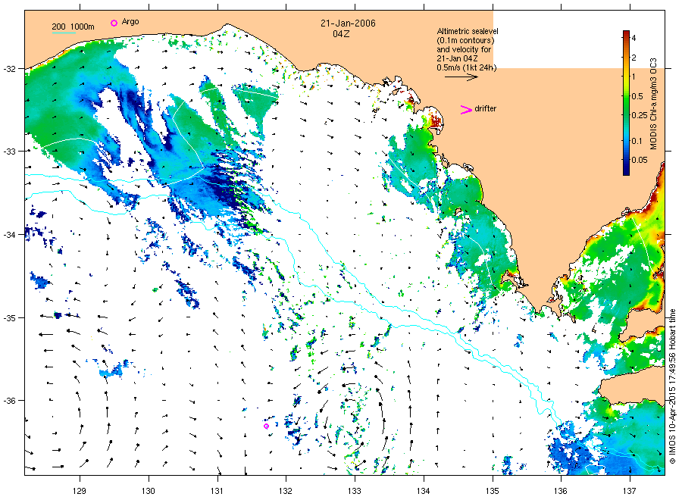Click the color bar value 0.1
Image resolution: width=682 pixels, height=500 pixels.
pyautogui.click(x=637, y=141)
